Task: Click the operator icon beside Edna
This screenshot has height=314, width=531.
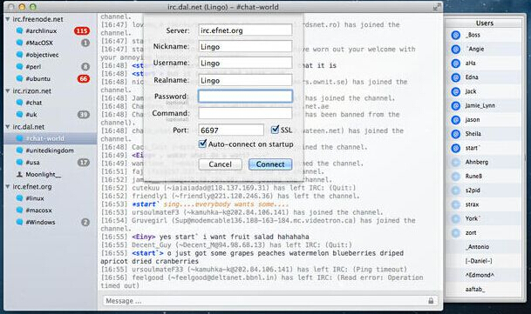Action: pos(456,77)
